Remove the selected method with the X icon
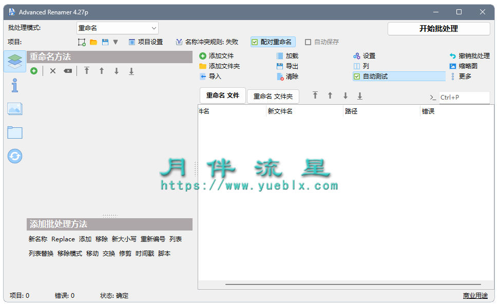The height and width of the screenshot is (306, 498). tap(53, 71)
